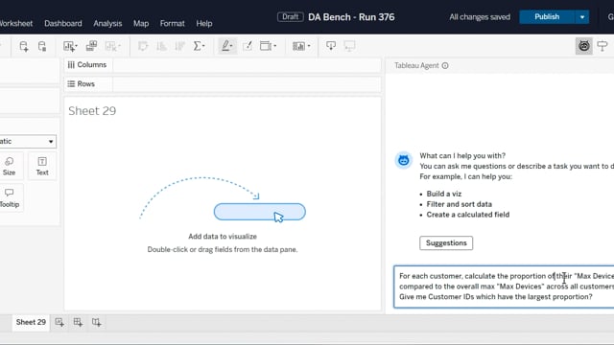Viewport: 614px width, 345px height.
Task: Click the Swap Rows and Columns icon
Action: click(x=143, y=46)
